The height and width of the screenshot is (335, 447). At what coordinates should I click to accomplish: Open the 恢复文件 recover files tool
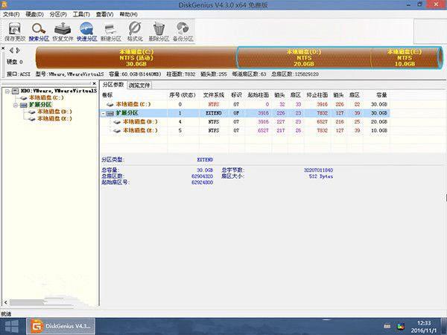(x=63, y=31)
